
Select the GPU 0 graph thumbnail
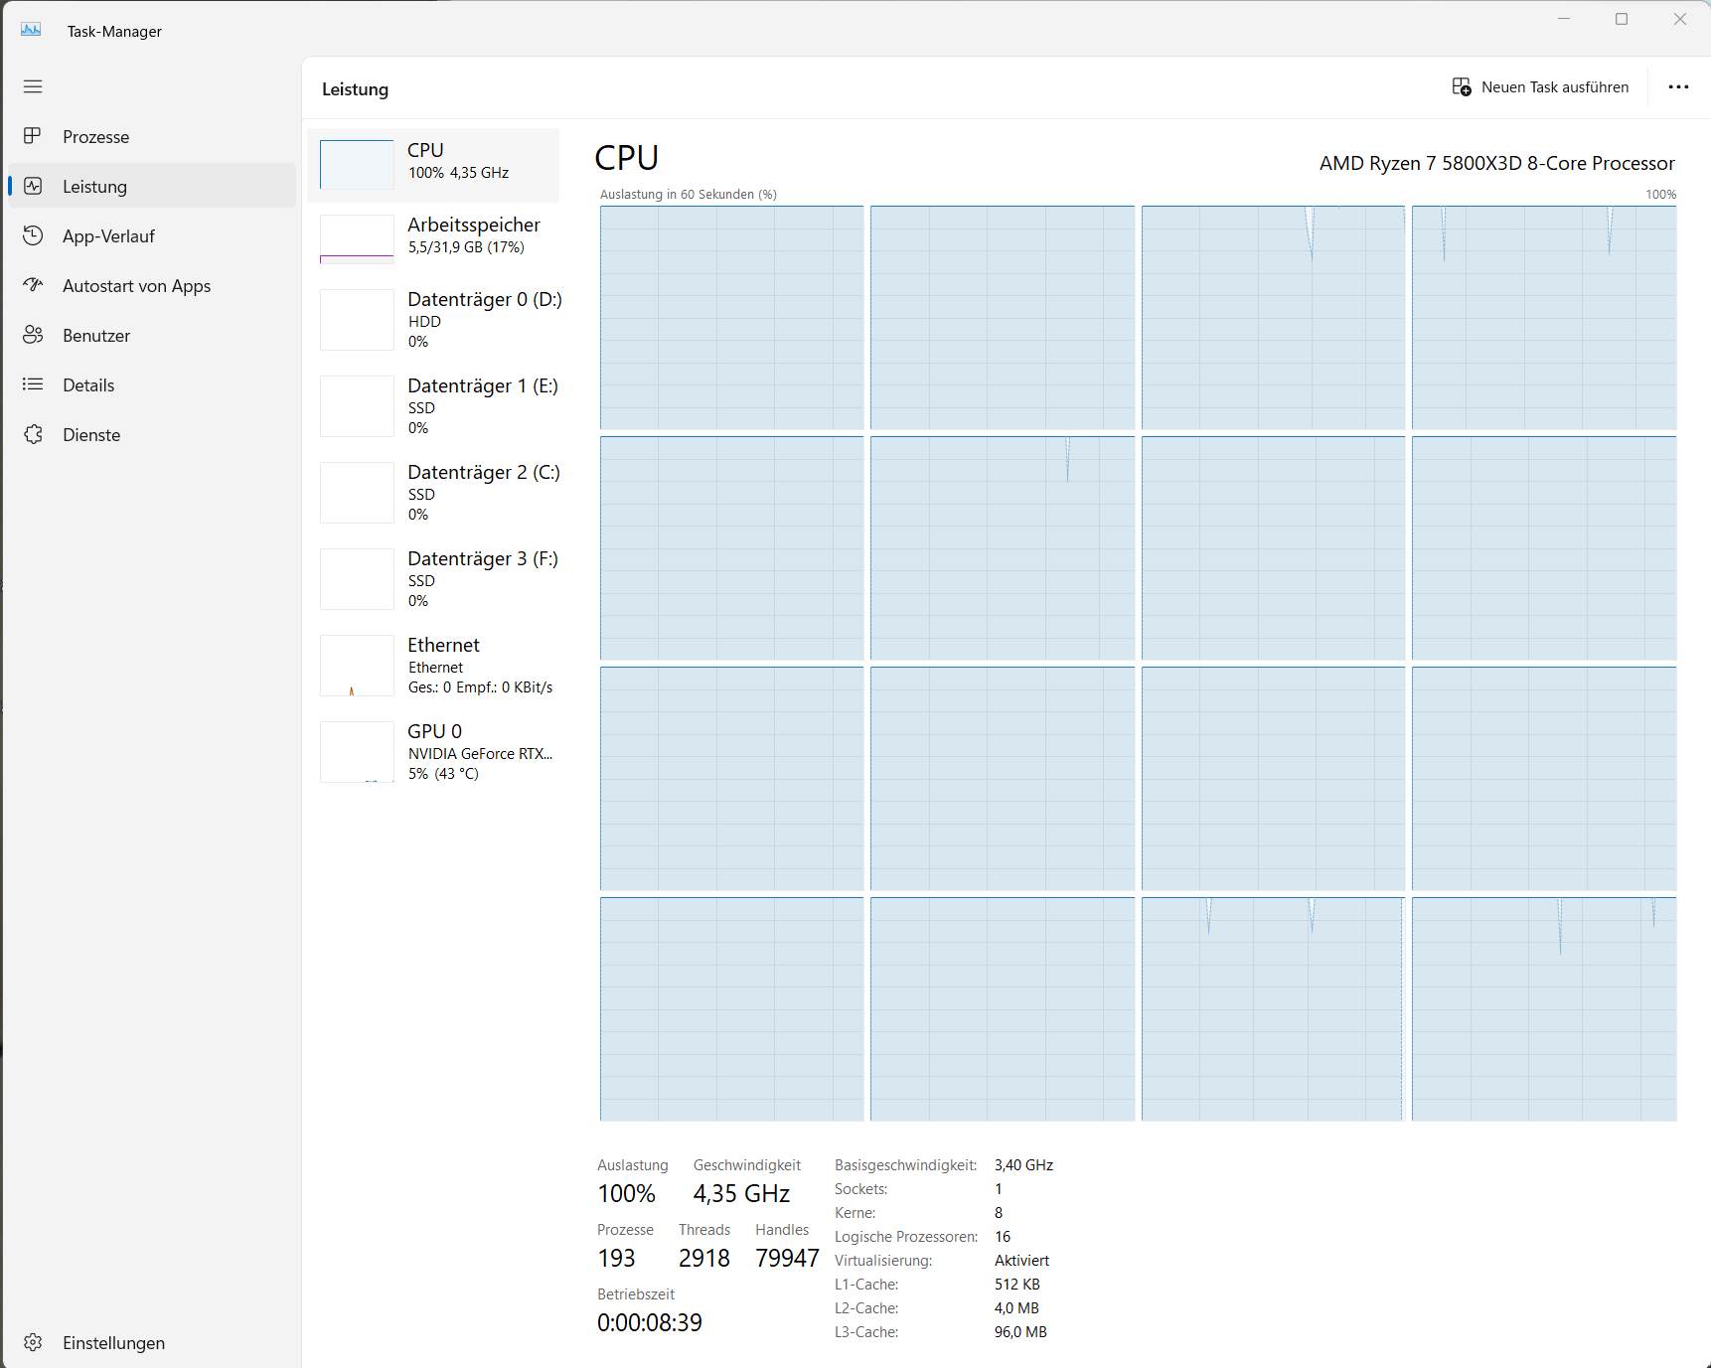(x=357, y=752)
